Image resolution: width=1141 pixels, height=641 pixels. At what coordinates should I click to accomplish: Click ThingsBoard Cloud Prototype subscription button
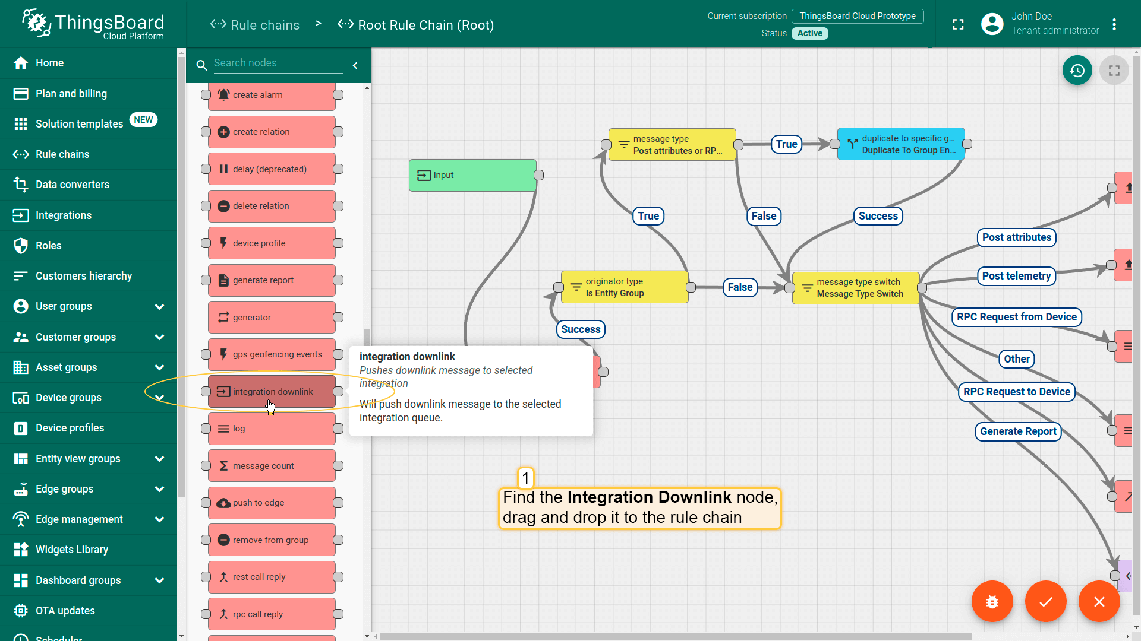click(857, 16)
